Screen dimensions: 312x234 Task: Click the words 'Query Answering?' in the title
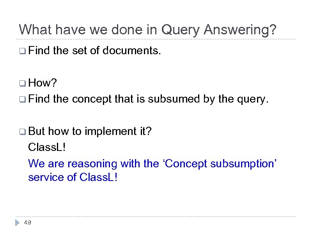coord(219,30)
